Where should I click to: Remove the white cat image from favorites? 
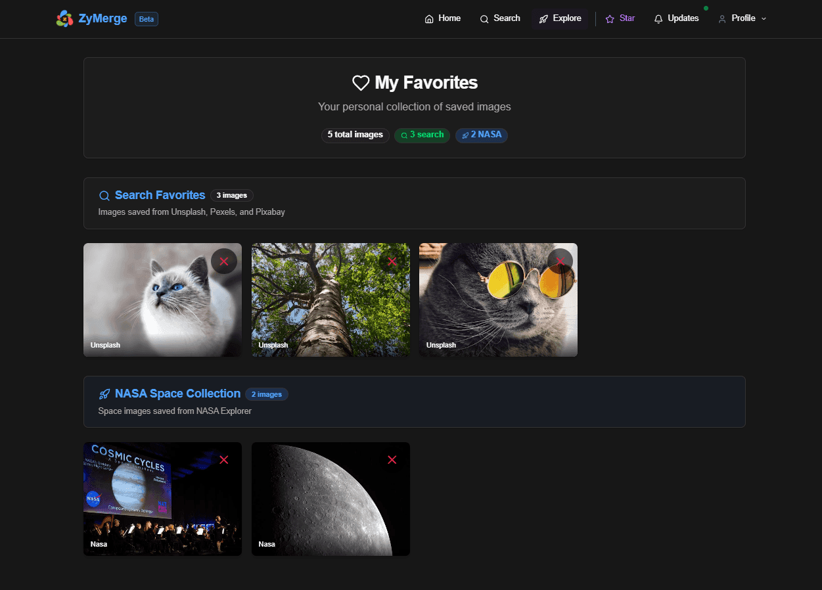[x=224, y=261]
